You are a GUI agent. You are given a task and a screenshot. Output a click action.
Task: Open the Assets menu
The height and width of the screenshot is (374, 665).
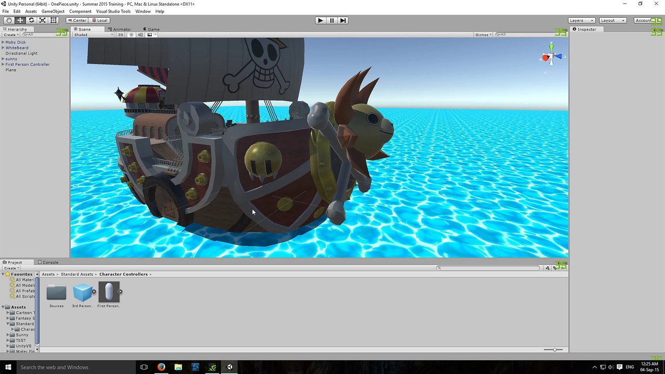click(x=31, y=11)
